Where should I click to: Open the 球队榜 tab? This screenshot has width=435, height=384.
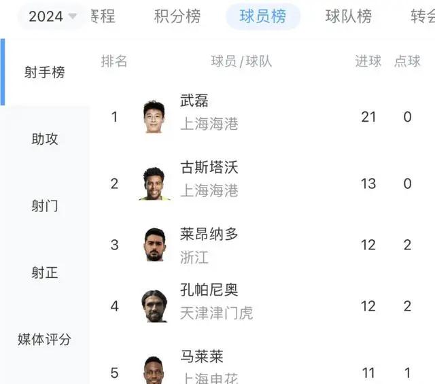click(x=349, y=16)
